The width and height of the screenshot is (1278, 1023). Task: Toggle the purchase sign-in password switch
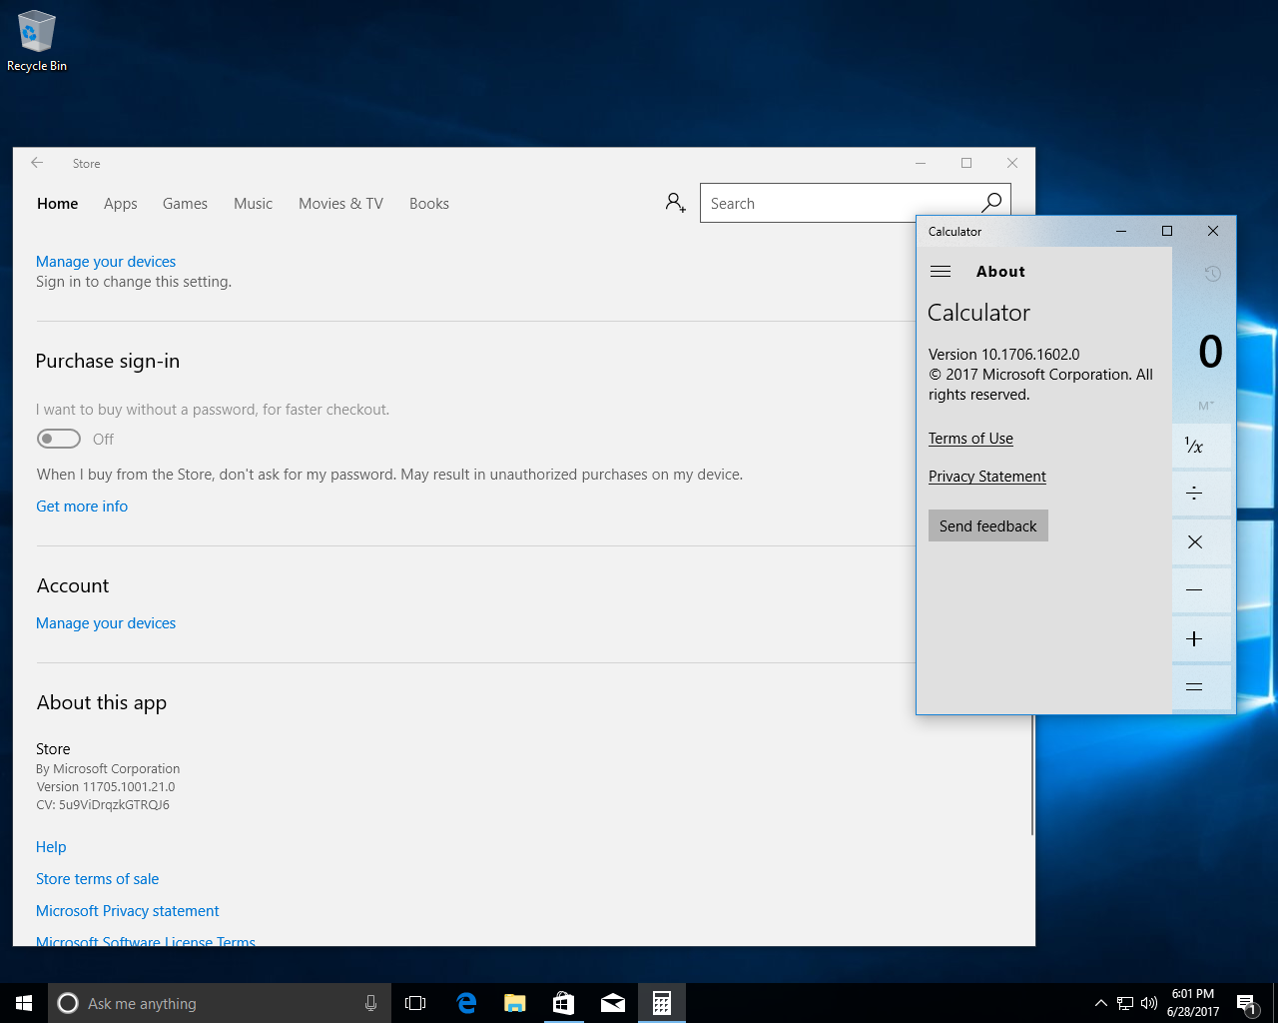pos(59,439)
